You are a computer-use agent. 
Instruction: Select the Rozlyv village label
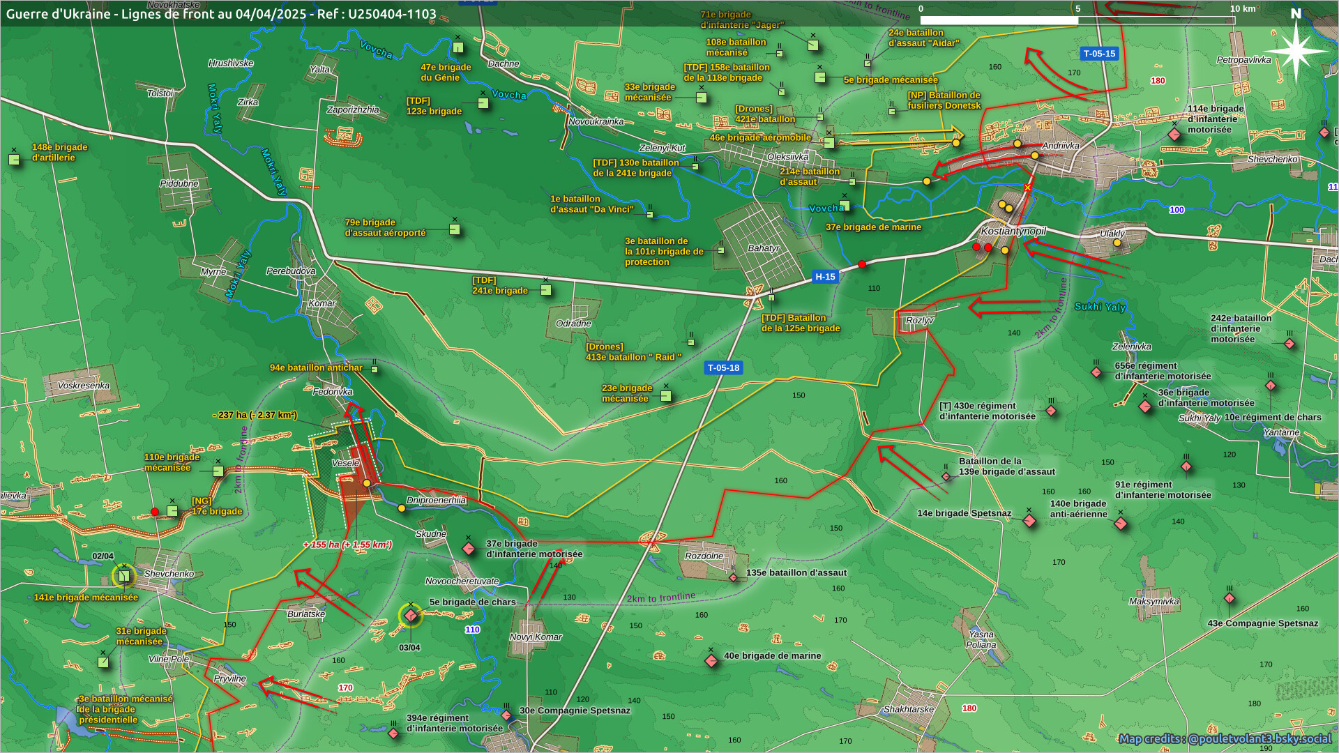919,321
